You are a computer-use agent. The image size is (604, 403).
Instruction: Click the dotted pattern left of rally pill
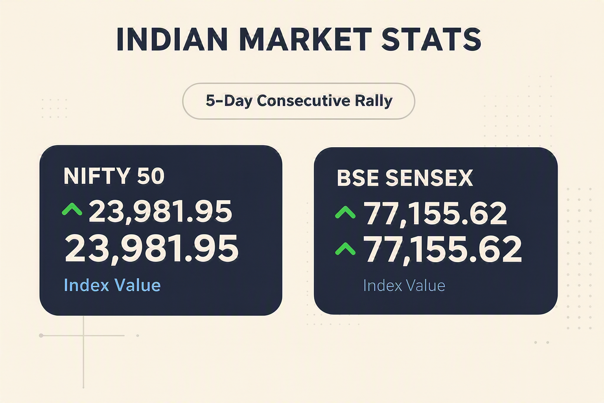tap(54, 109)
